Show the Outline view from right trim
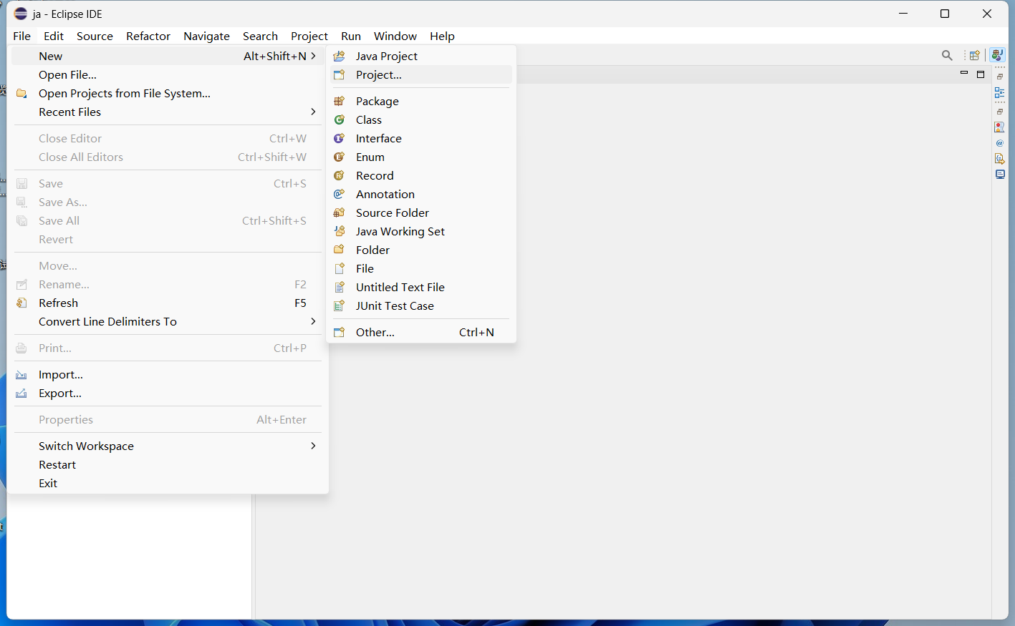This screenshot has height=626, width=1015. click(1000, 92)
